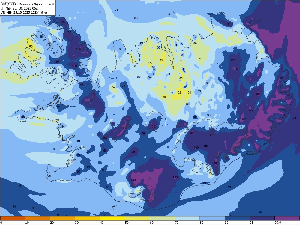This screenshot has width=300, height=225.
Task: Click the map humidity value '60'
Action: (x=200, y=59)
